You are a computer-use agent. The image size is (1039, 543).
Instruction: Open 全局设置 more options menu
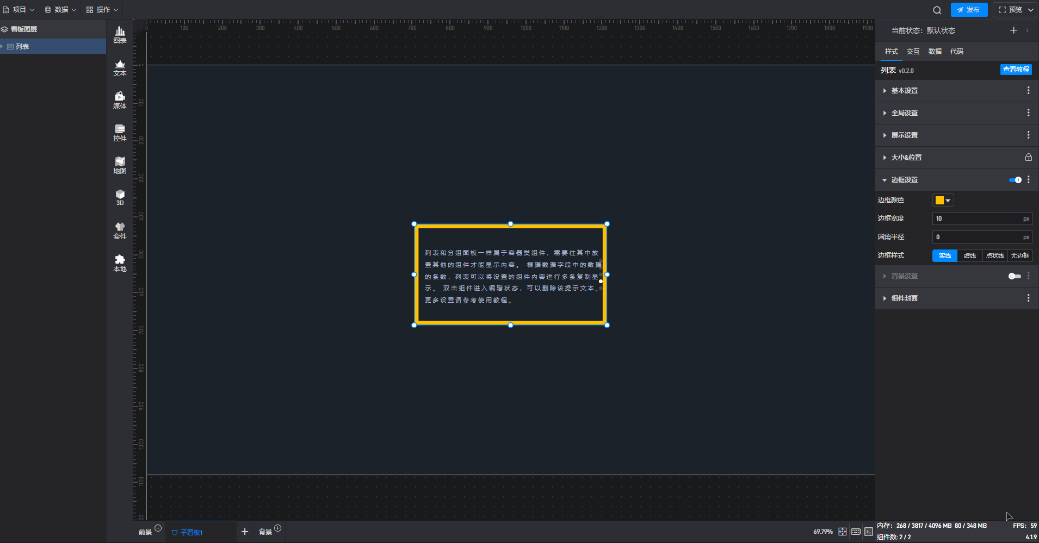(1028, 113)
